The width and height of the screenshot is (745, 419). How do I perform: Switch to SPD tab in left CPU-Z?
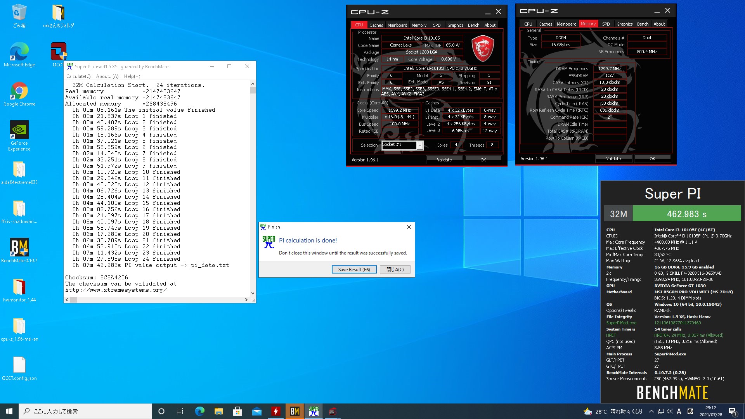[x=437, y=25]
